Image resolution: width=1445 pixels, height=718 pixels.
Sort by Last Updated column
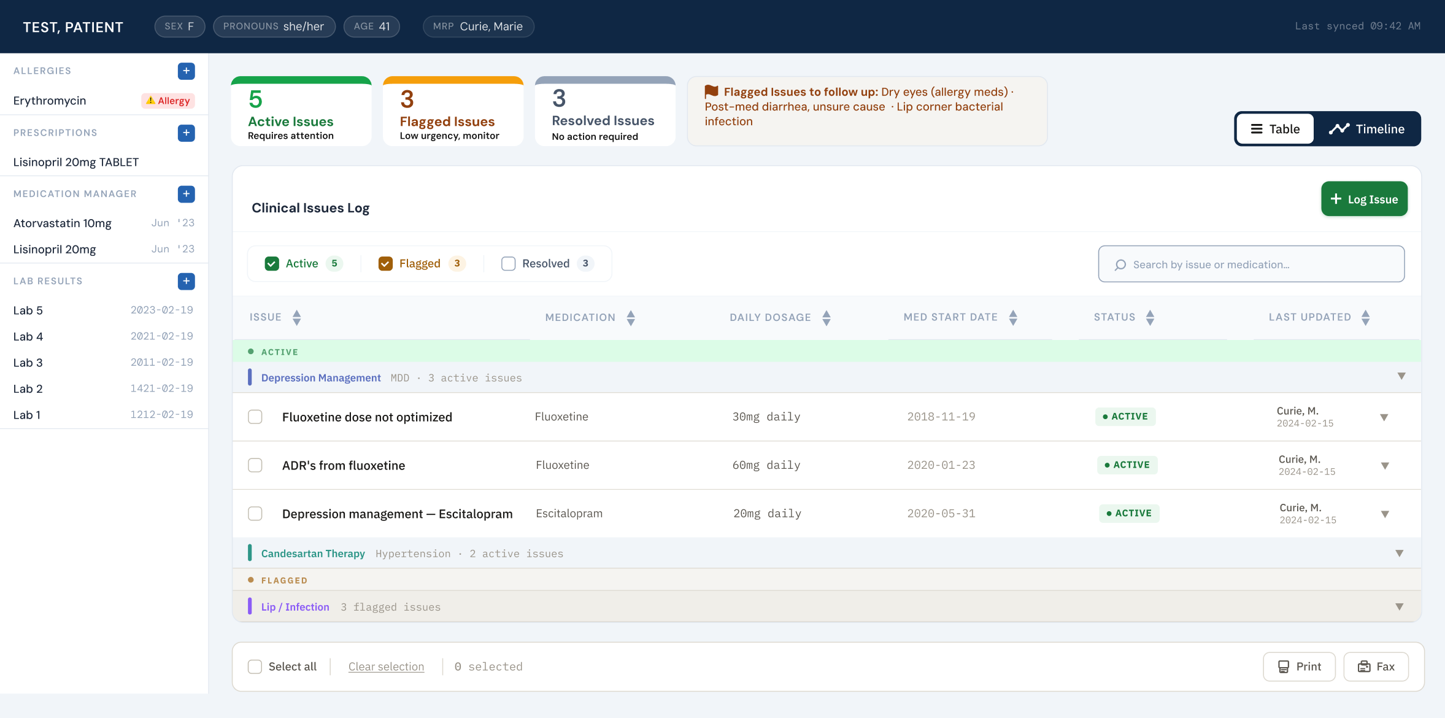click(x=1365, y=317)
